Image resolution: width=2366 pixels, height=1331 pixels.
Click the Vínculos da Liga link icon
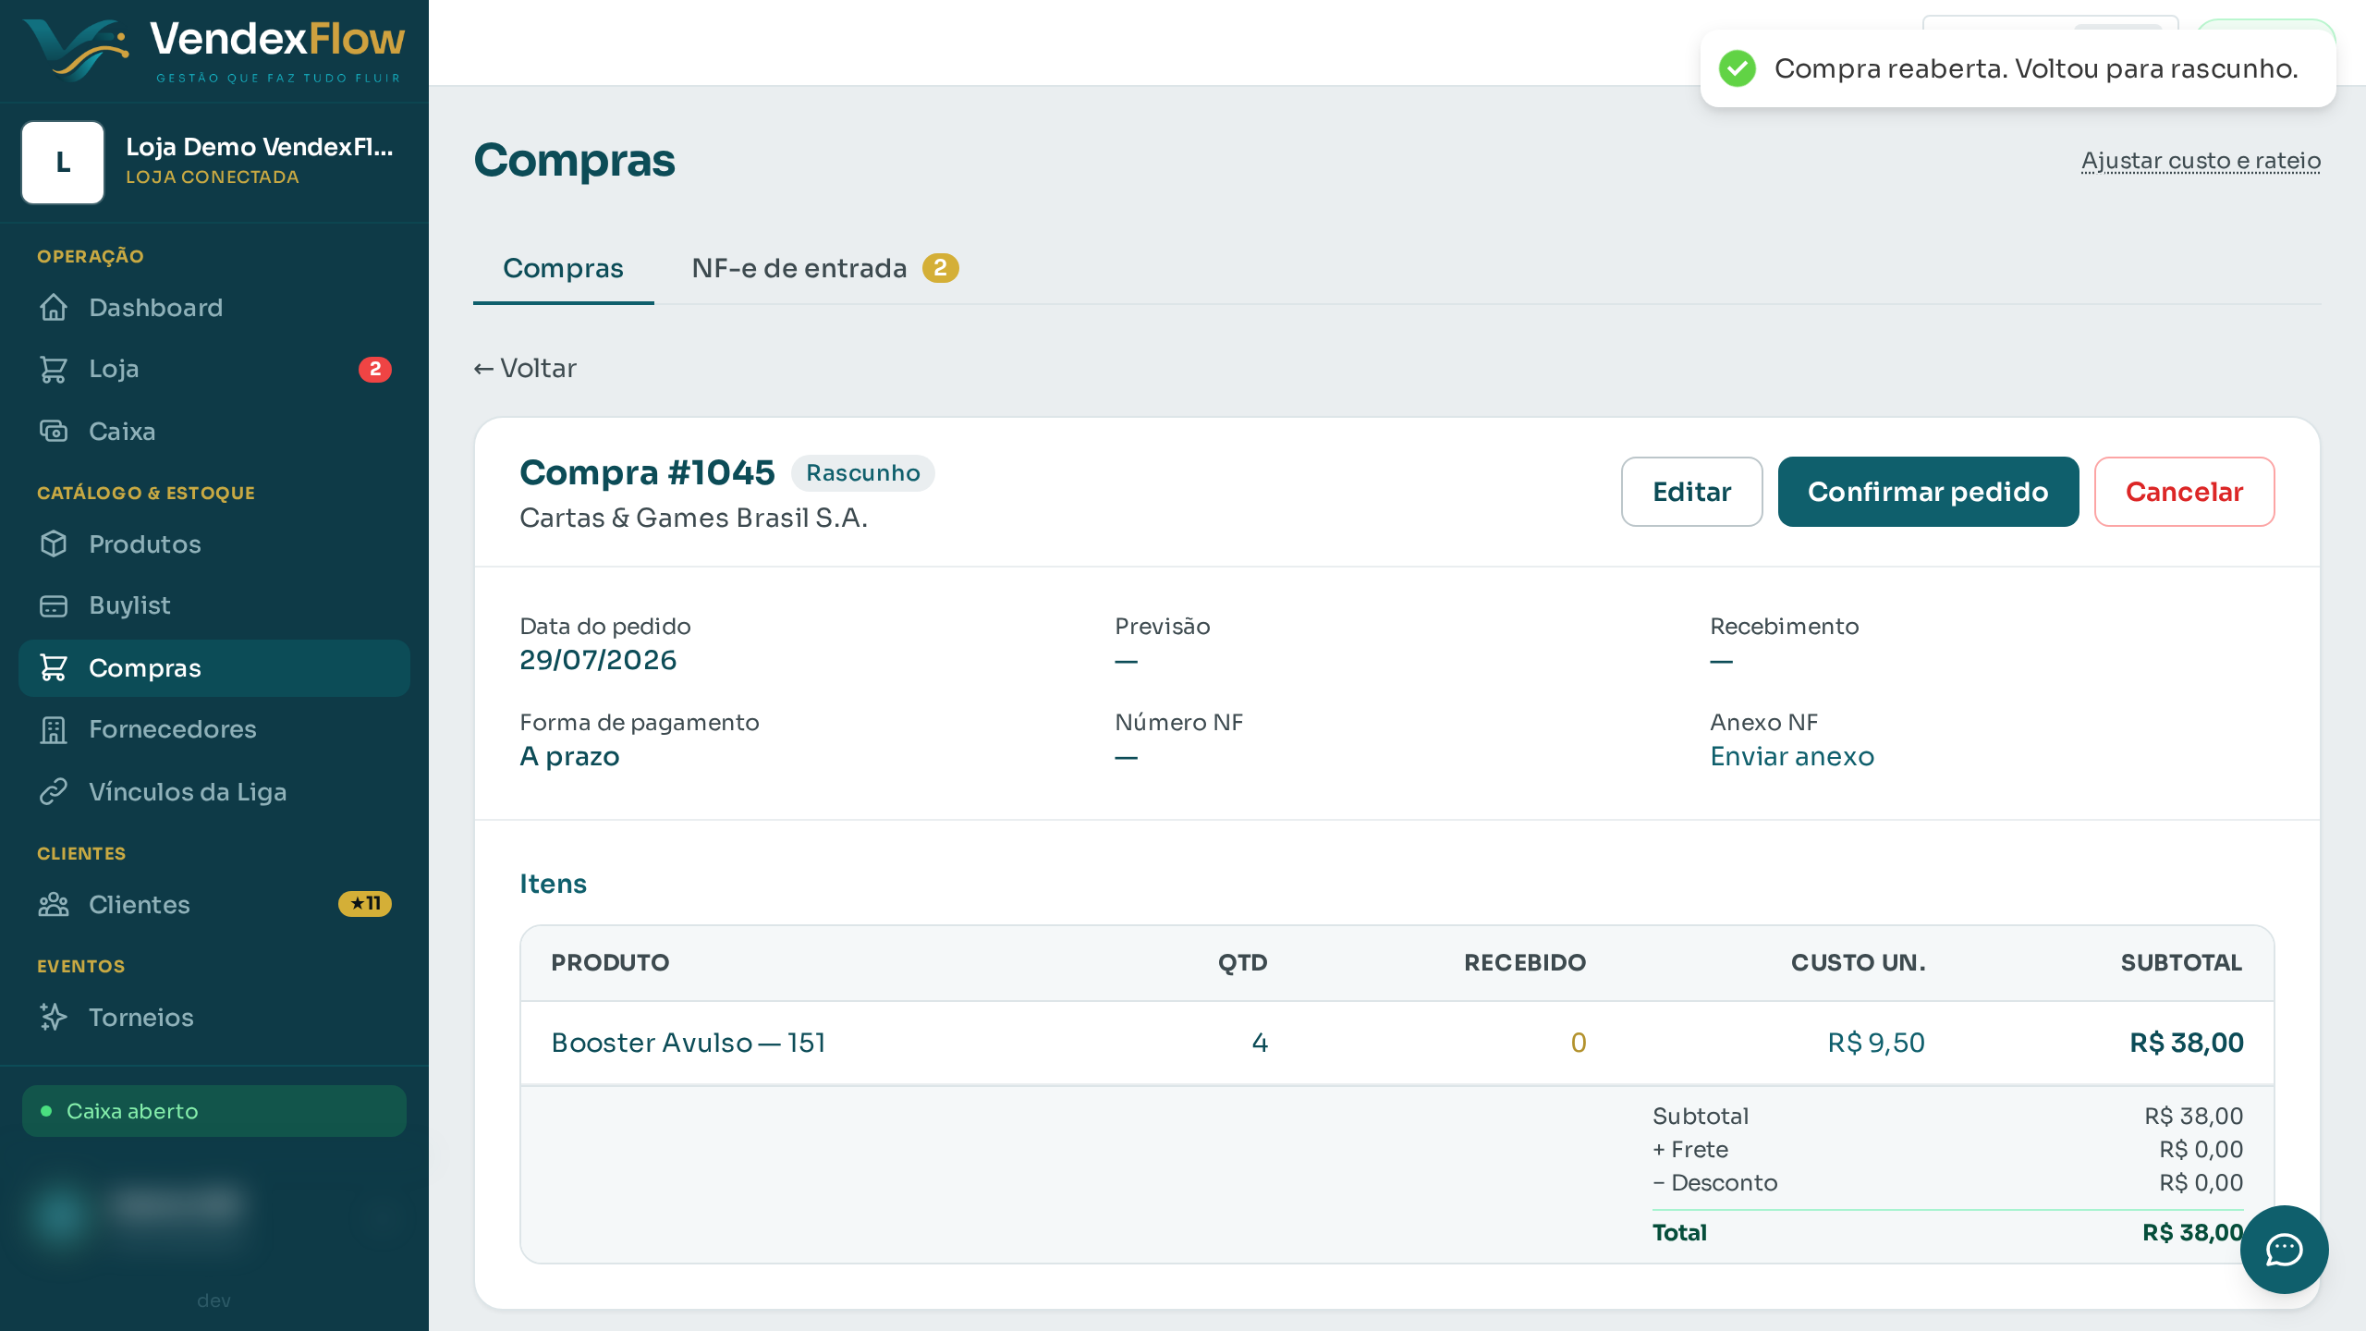click(x=54, y=791)
